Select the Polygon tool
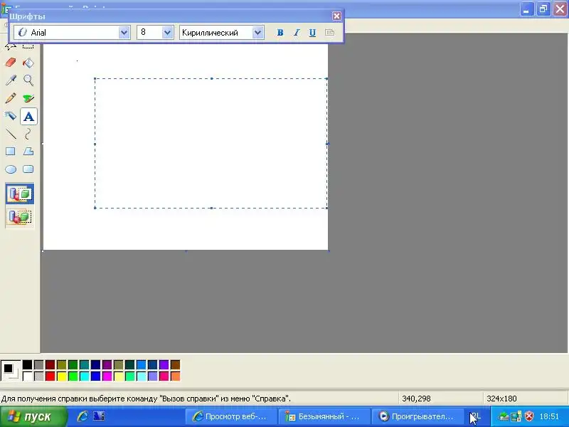Viewport: 569px width, 427px height. click(x=28, y=152)
